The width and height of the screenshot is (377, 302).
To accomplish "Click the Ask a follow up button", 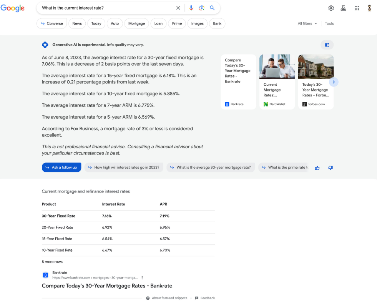I will click(x=61, y=167).
